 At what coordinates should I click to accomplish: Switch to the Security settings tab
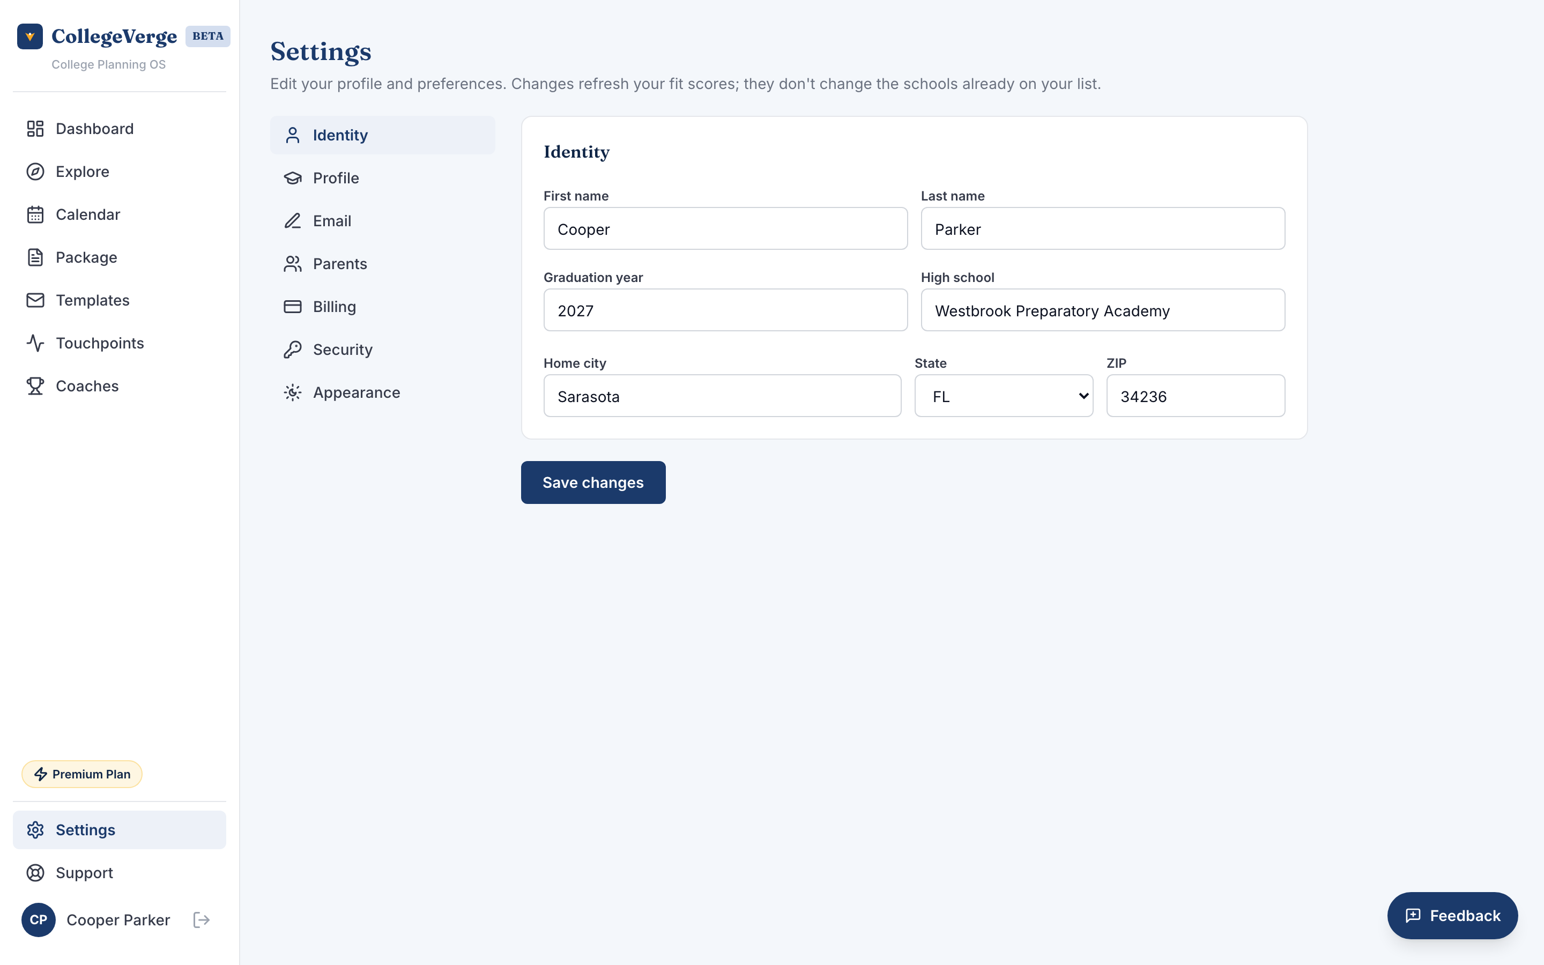coord(382,350)
